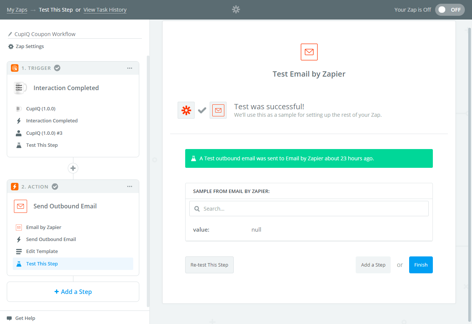
Task: Select Interaction Completed trigger heading
Action: click(66, 88)
